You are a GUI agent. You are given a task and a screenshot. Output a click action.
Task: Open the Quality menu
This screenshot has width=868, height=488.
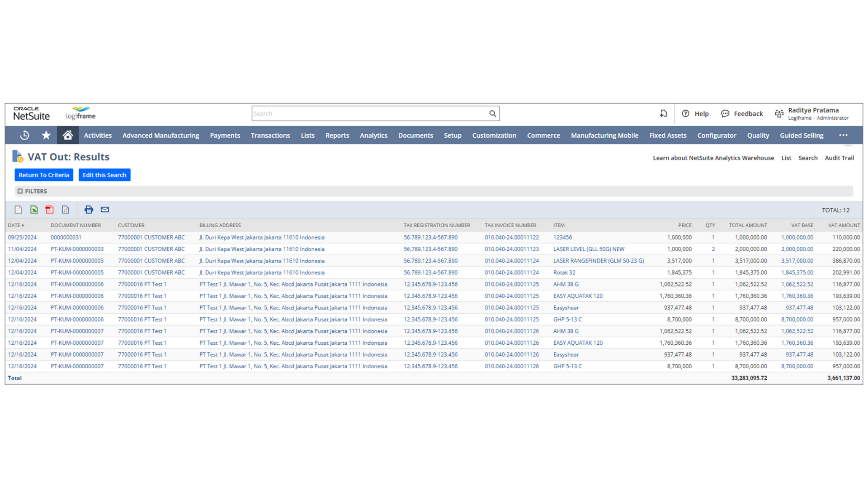tap(758, 135)
